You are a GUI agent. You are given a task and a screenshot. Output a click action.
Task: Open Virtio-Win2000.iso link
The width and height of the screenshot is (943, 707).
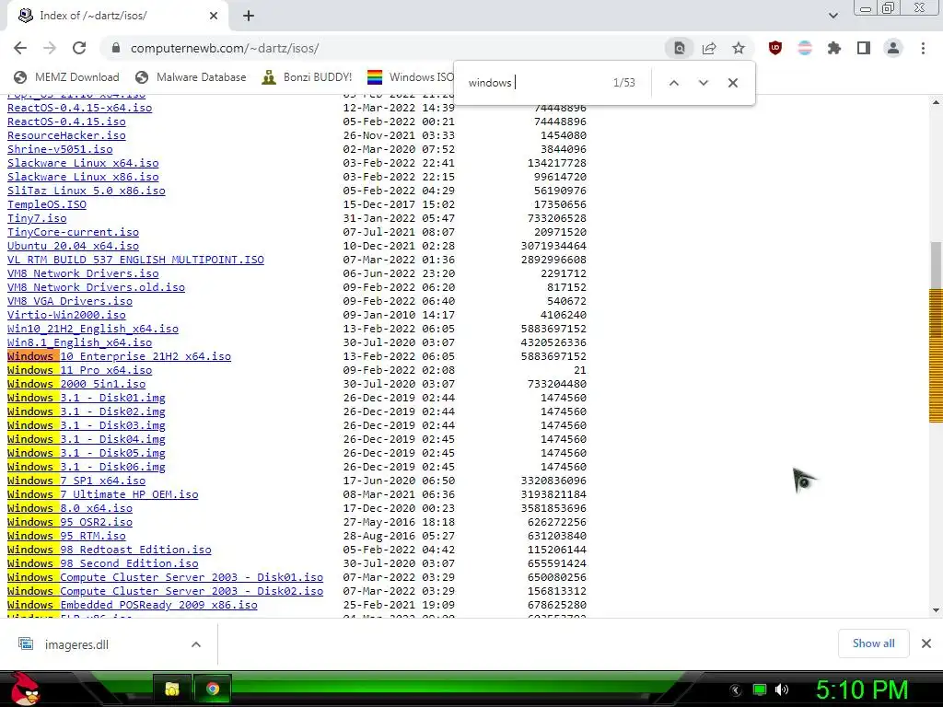click(x=66, y=315)
